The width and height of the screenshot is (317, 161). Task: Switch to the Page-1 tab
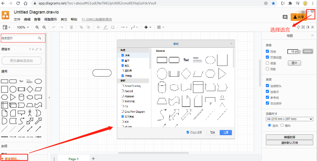pos(73,159)
